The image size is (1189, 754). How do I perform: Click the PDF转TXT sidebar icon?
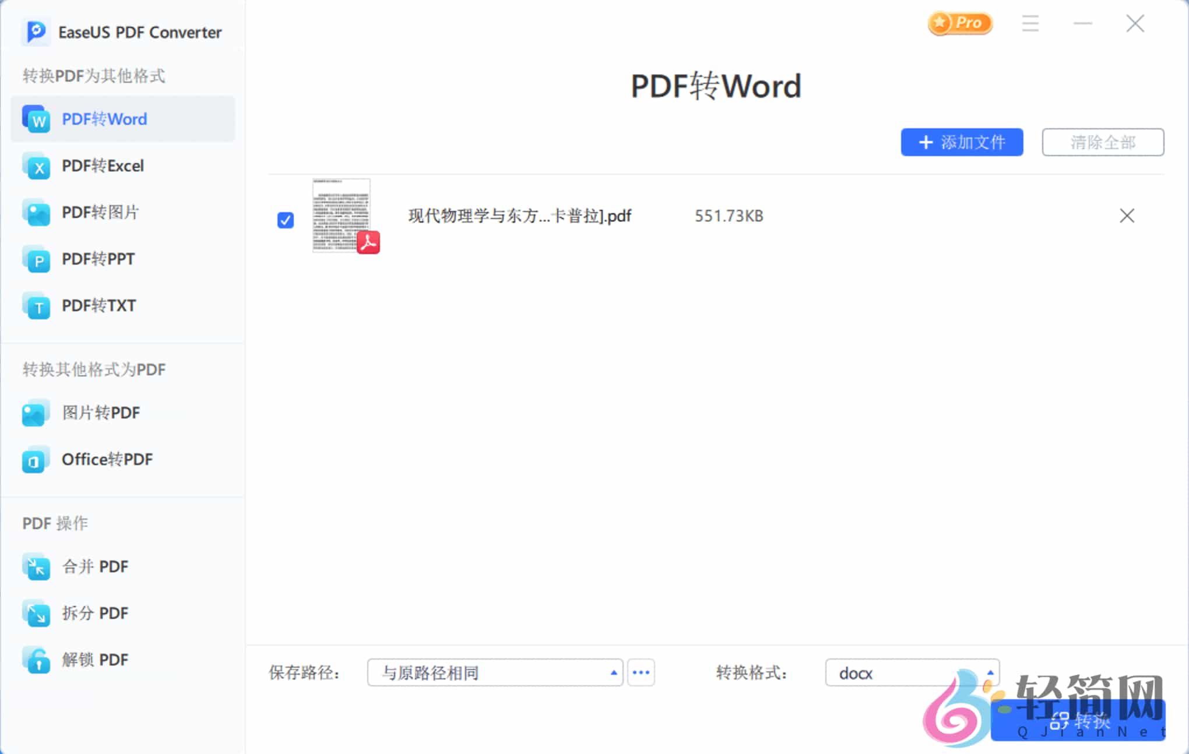36,306
